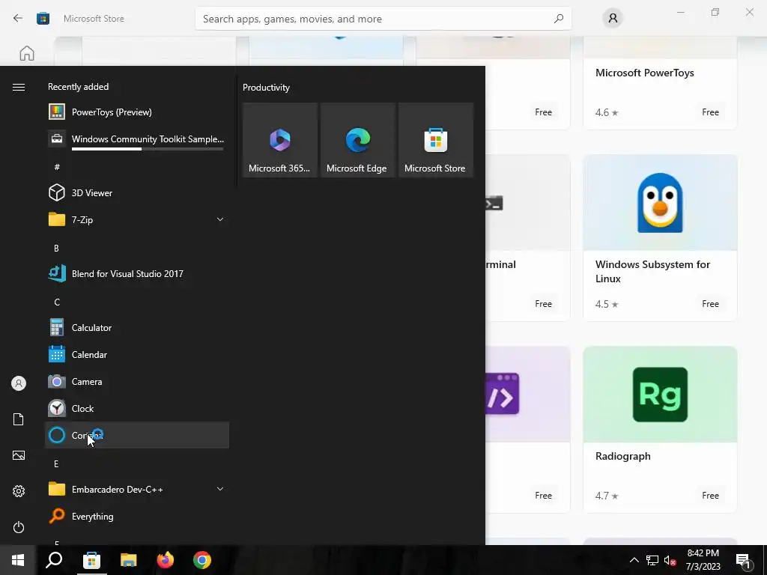Launch the Camera app

(137, 381)
